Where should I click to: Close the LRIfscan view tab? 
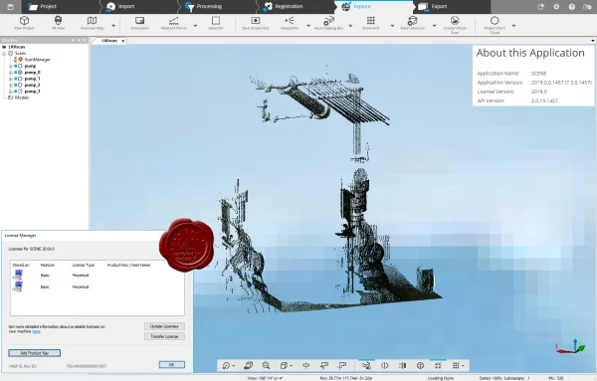pos(123,41)
